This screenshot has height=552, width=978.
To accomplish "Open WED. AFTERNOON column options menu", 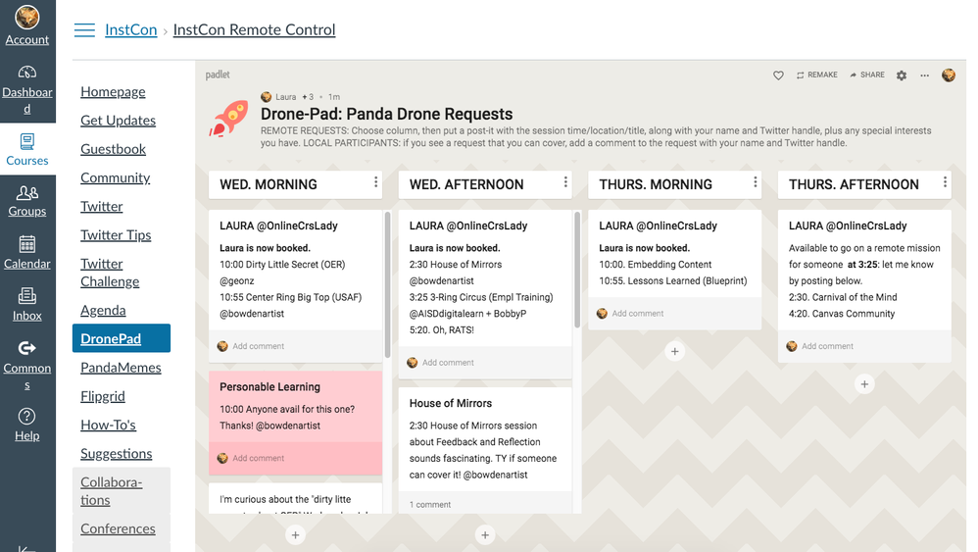I will (x=565, y=181).
